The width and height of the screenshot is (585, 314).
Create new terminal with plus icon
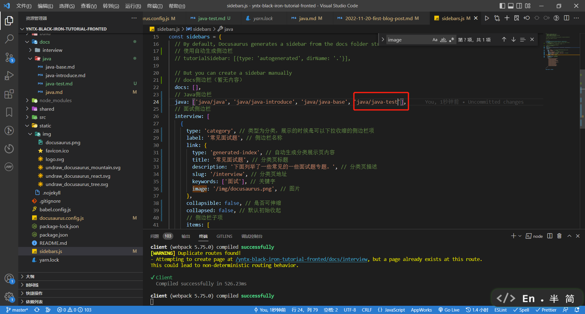click(513, 236)
